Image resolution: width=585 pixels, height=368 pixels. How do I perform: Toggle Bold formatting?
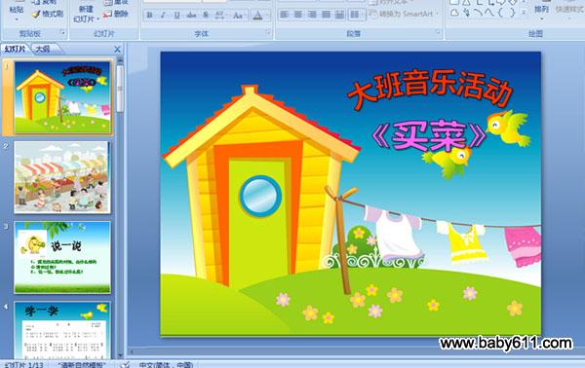(x=149, y=16)
